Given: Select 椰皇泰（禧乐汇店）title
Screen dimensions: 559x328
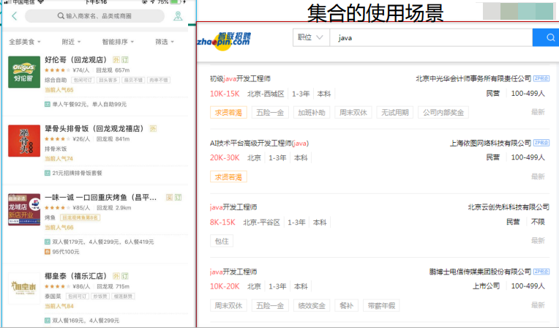Looking at the screenshot, I should 75,276.
